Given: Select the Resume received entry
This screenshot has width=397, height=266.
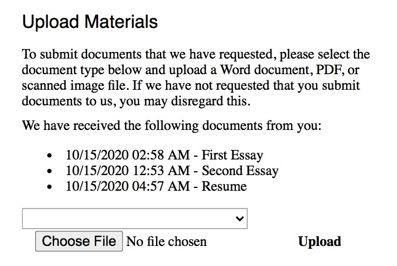Looking at the screenshot, I should 156,186.
